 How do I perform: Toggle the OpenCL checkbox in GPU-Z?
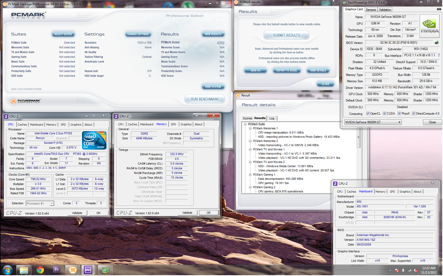pos(368,114)
